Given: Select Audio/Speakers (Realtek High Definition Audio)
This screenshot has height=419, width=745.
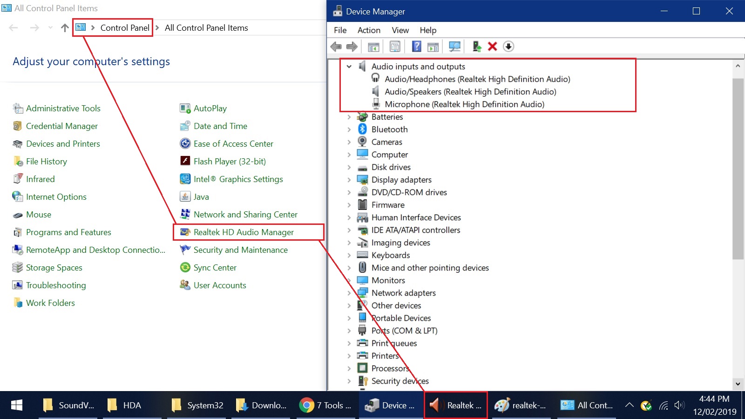Looking at the screenshot, I should (x=470, y=92).
